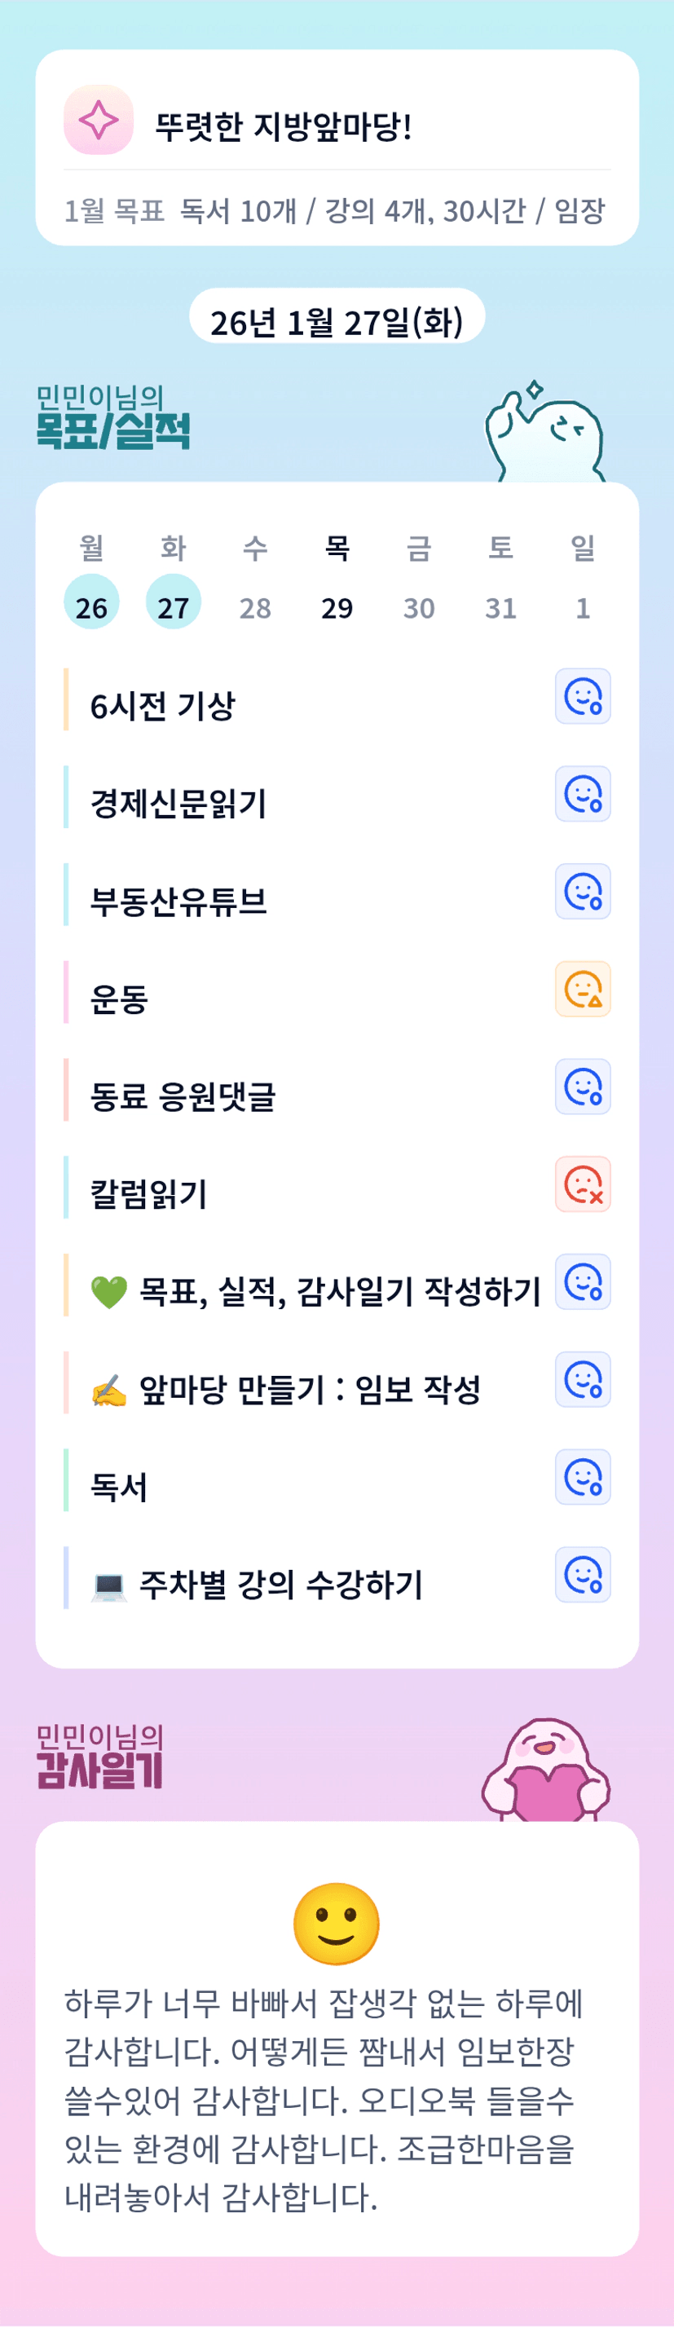
Task: Click the status face for 부동산유튜브
Action: pos(583,892)
